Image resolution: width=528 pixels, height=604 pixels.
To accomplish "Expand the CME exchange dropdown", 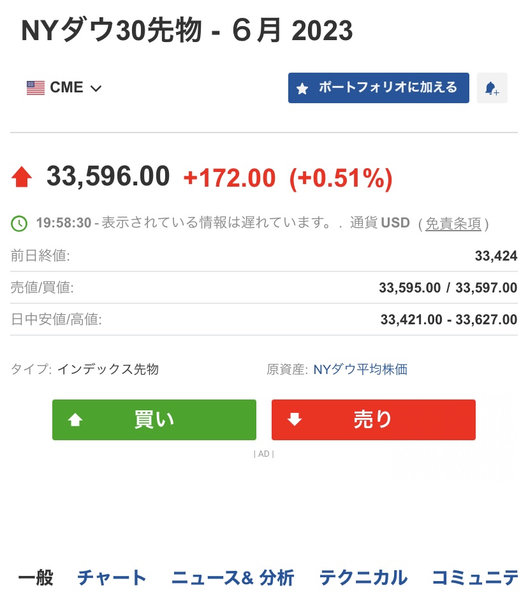I will click(x=96, y=89).
